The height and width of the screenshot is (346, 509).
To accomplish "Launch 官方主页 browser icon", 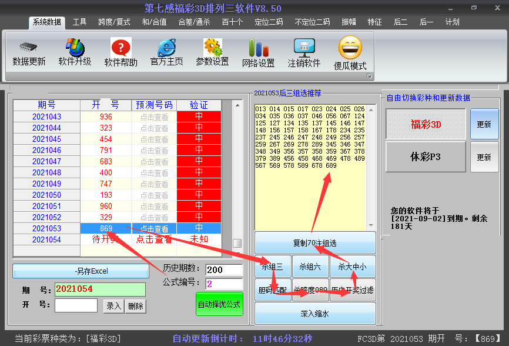I will [166, 48].
